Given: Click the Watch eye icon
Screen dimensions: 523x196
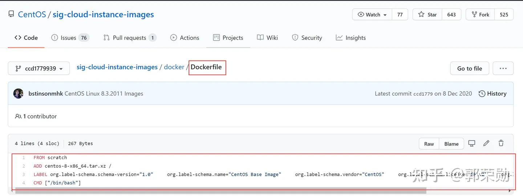Looking at the screenshot, I should (x=361, y=14).
